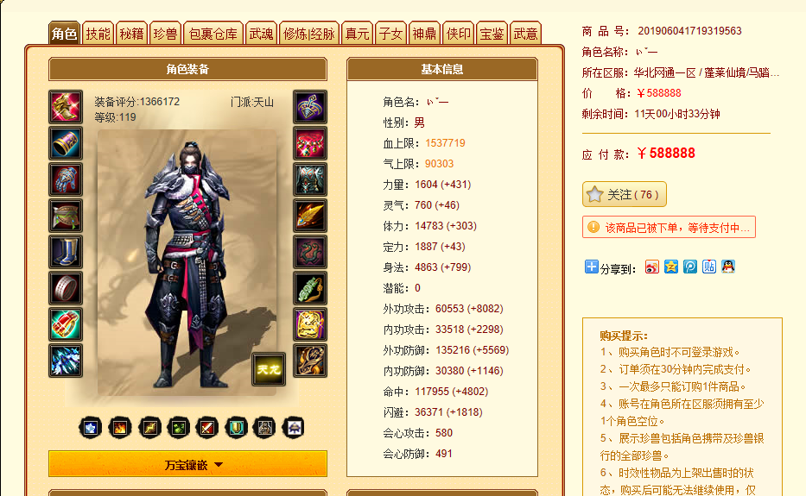Open the 包裹仓库 tab
The width and height of the screenshot is (806, 496).
click(x=213, y=34)
